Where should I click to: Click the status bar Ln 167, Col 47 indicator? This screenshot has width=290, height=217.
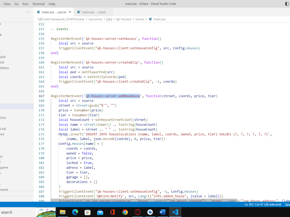(263, 205)
